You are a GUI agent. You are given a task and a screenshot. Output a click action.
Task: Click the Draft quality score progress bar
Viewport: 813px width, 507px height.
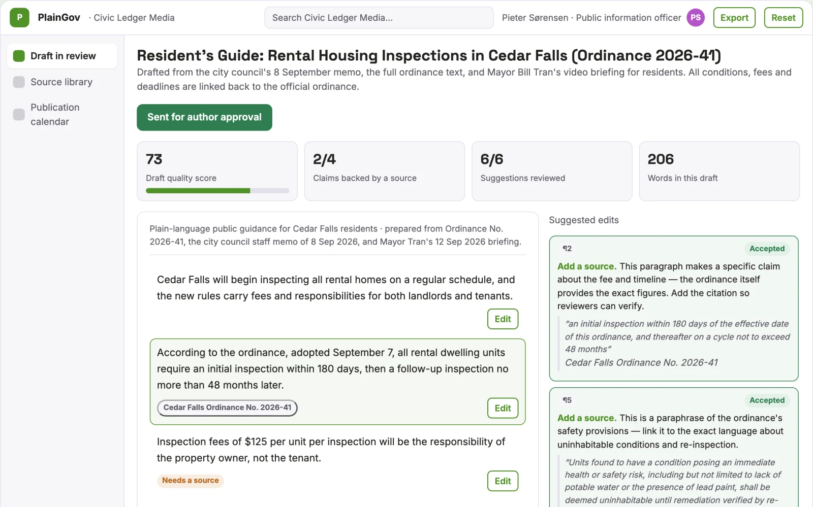217,191
